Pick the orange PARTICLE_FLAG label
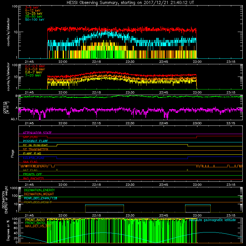 (34, 166)
